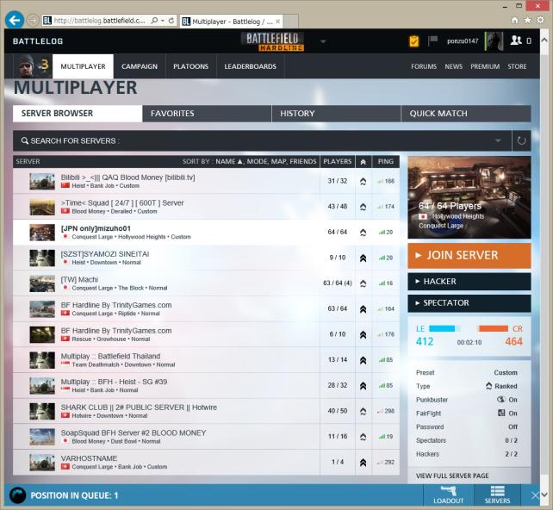Screen dimensions: 553x510
Task: Open browser tools gear icon
Action: (x=540, y=20)
